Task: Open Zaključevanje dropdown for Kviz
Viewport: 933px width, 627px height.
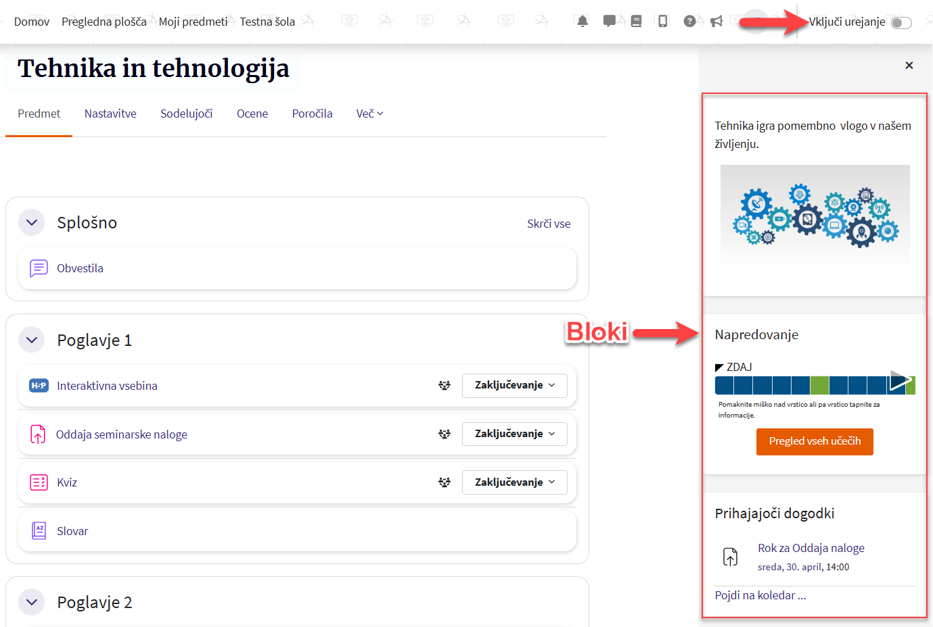Action: tap(514, 482)
